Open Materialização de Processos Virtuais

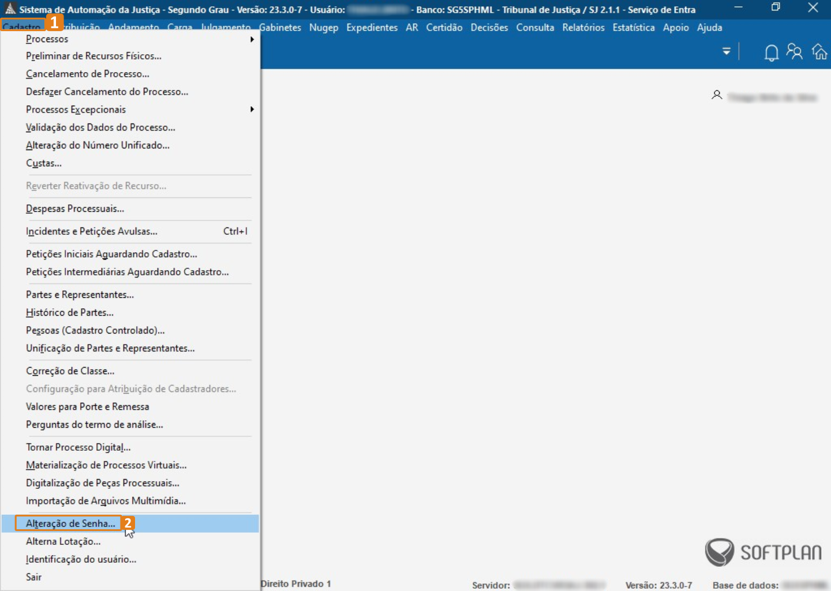tap(130, 465)
